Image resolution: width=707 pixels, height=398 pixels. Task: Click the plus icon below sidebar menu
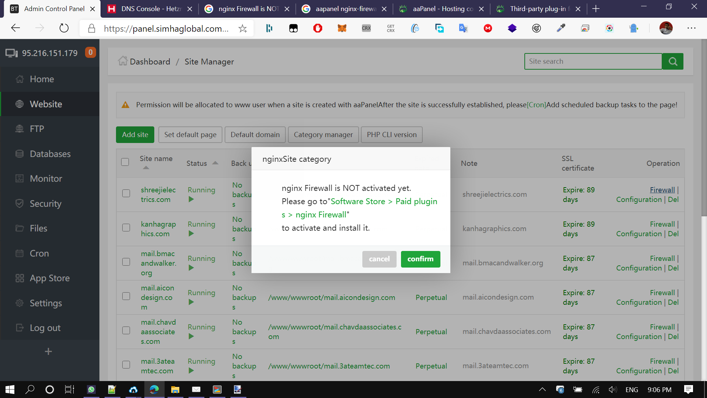[48, 351]
